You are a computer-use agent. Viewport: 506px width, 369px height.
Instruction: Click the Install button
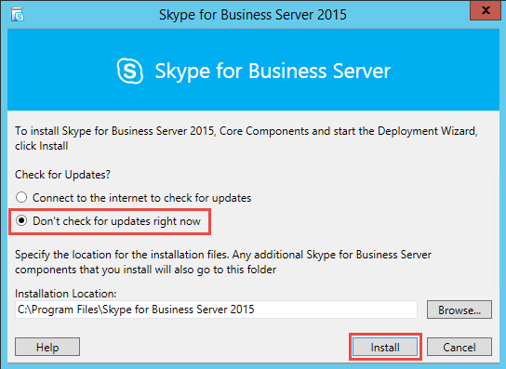(x=385, y=347)
